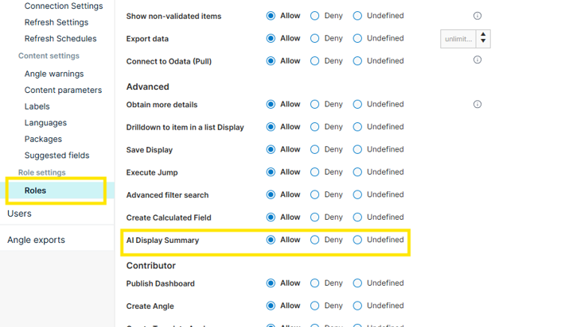Click info icon next to Connect to Odata
Screen dimensions: 573x327
pos(477,60)
